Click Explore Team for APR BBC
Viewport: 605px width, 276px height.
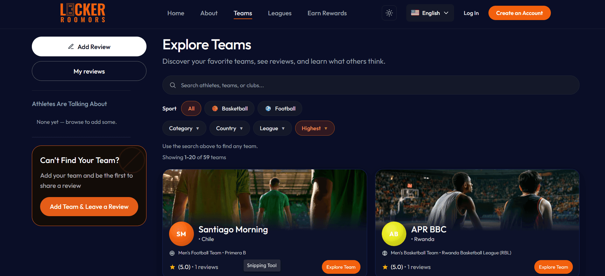pyautogui.click(x=553, y=267)
